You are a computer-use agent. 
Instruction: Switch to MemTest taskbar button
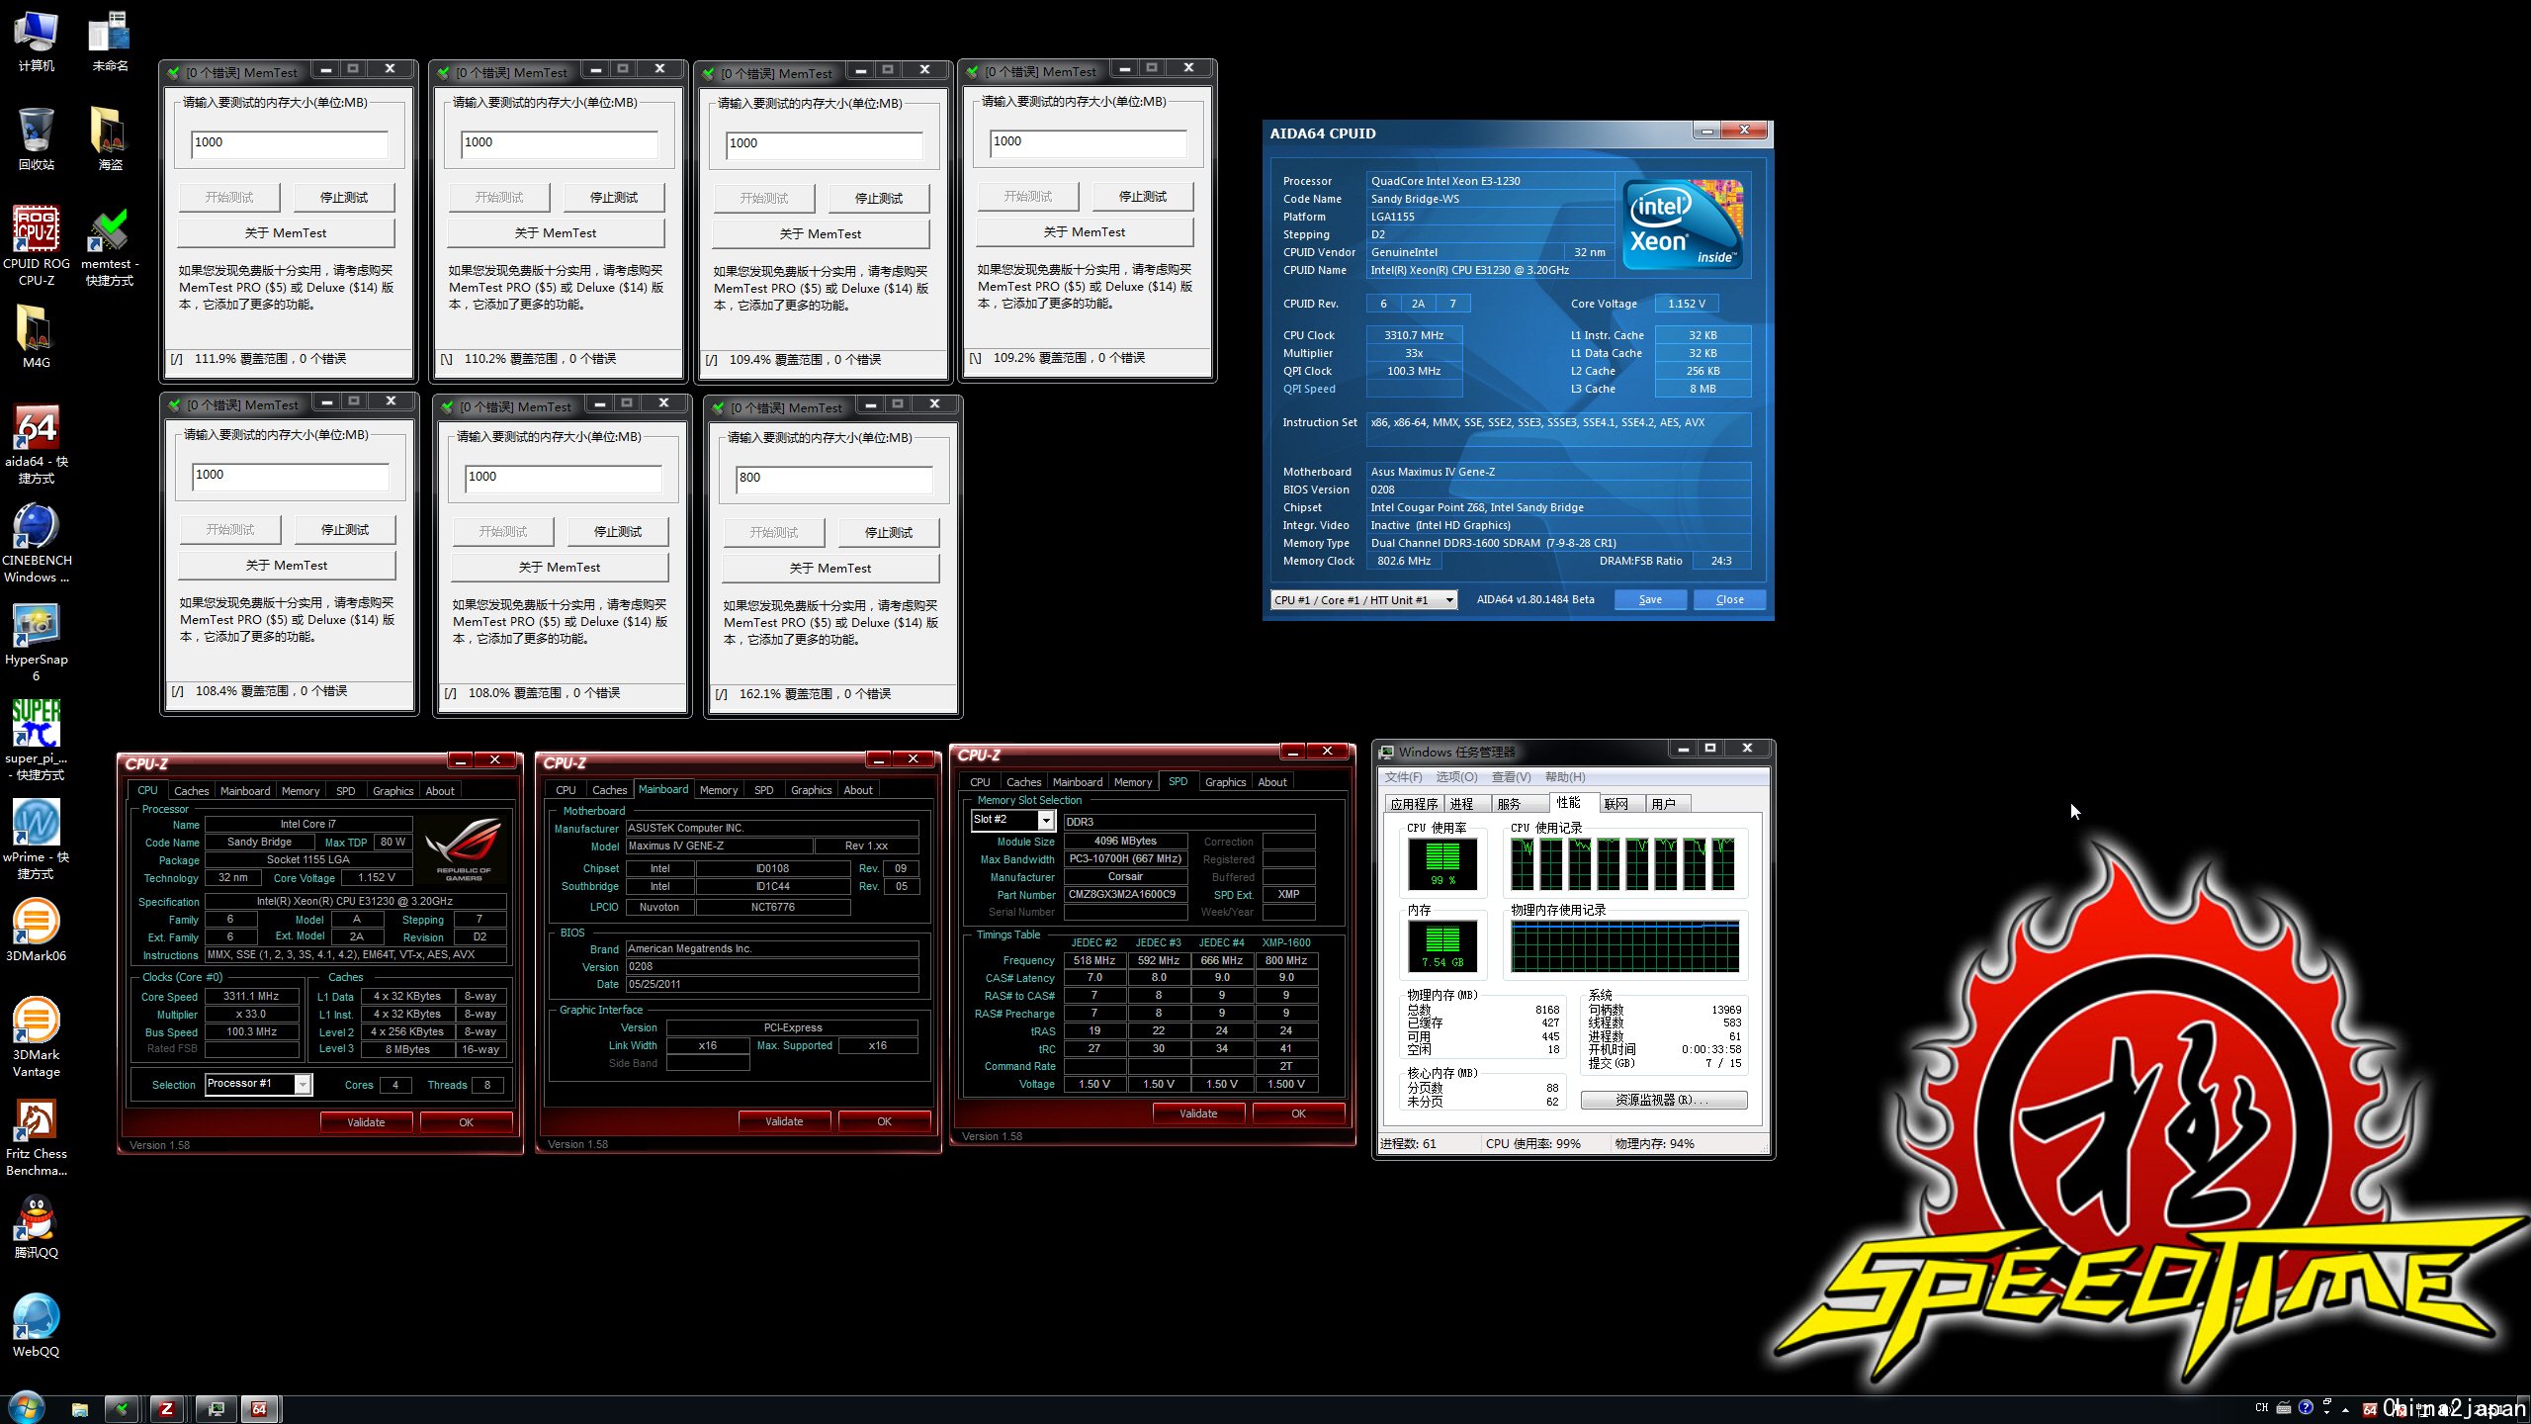tap(122, 1409)
